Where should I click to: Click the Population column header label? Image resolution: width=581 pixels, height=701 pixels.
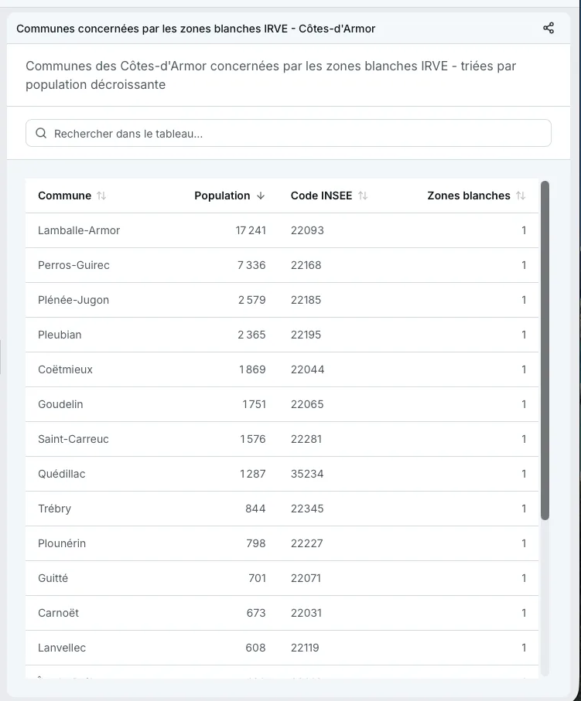[x=222, y=196]
